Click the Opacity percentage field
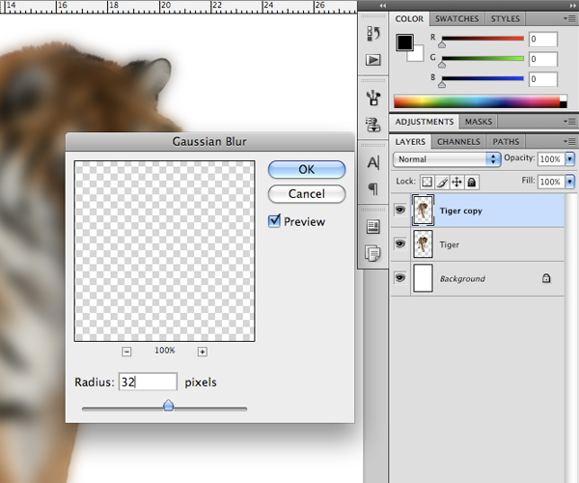The image size is (579, 483). 551,159
